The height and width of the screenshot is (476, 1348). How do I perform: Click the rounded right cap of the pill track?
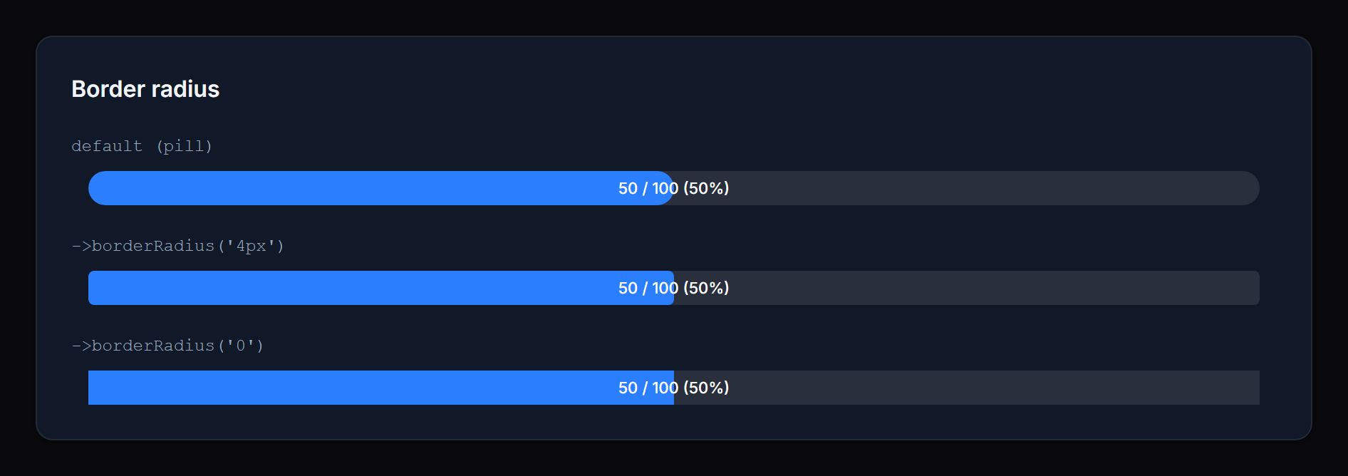[1250, 188]
